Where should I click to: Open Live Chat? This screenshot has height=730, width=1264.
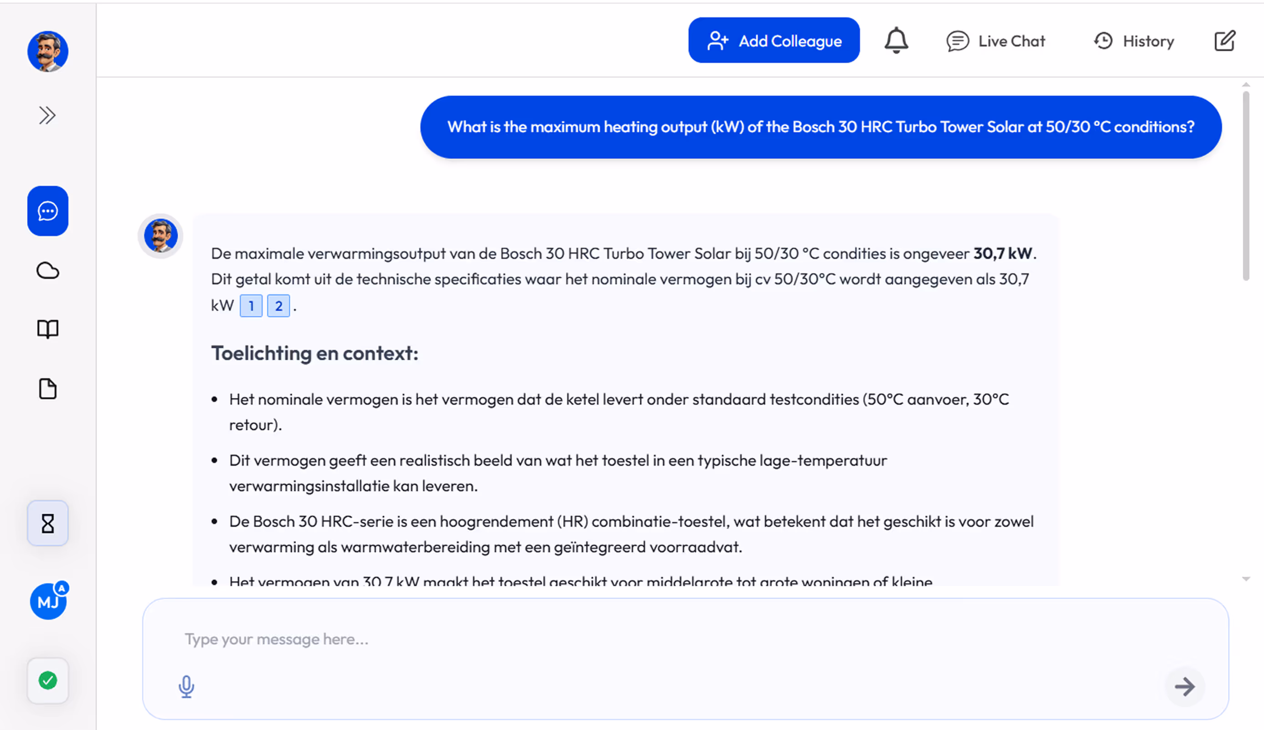click(x=996, y=41)
